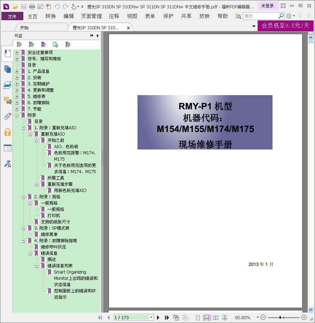Screen dimensions: 315x323
Task: Open the search settings gear dropdown
Action: click(x=290, y=16)
